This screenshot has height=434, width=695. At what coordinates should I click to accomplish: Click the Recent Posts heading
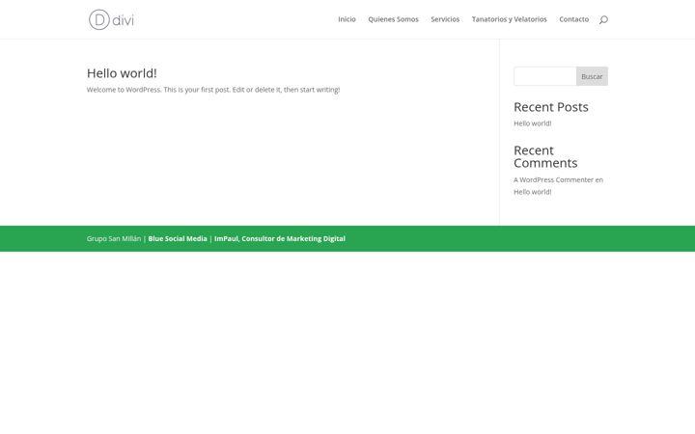click(x=551, y=107)
